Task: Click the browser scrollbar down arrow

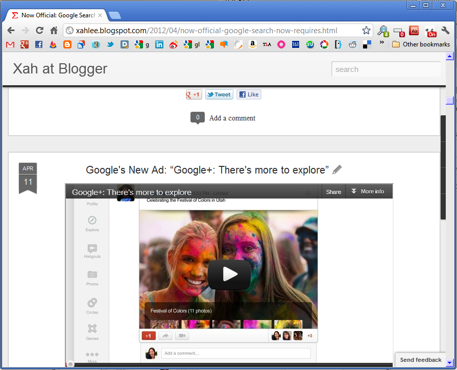Action: 450,363
